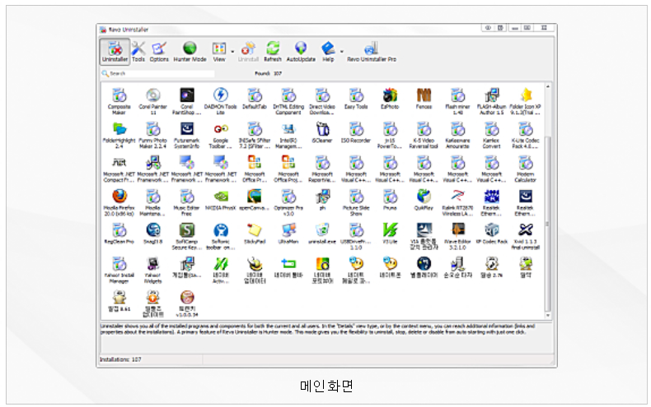Open the Help toolbar button

point(328,52)
